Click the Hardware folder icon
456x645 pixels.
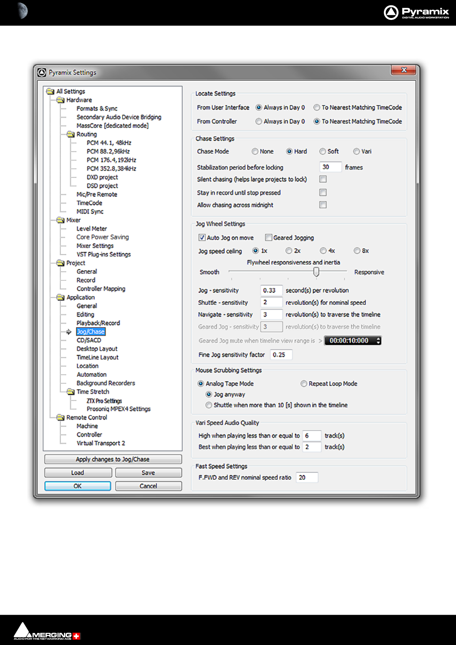(x=61, y=100)
